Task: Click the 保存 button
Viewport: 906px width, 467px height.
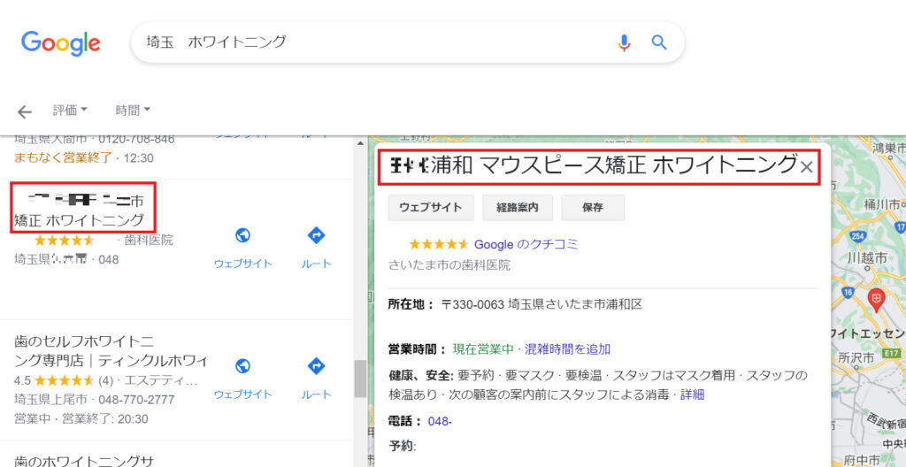Action: tap(593, 208)
